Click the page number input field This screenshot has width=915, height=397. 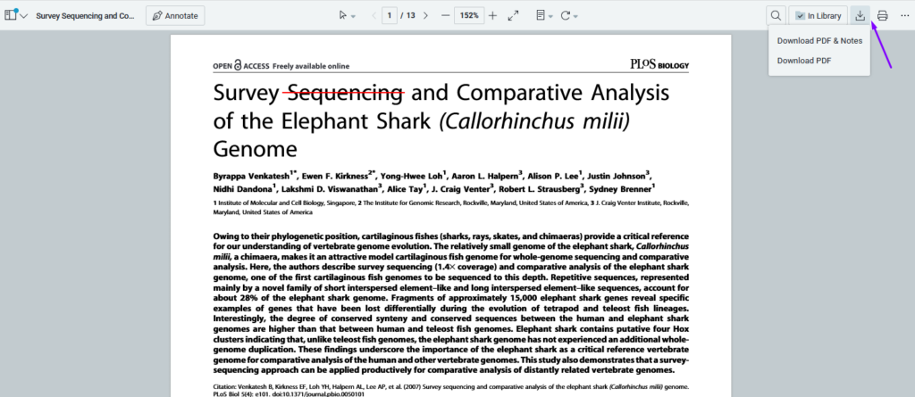pyautogui.click(x=390, y=16)
